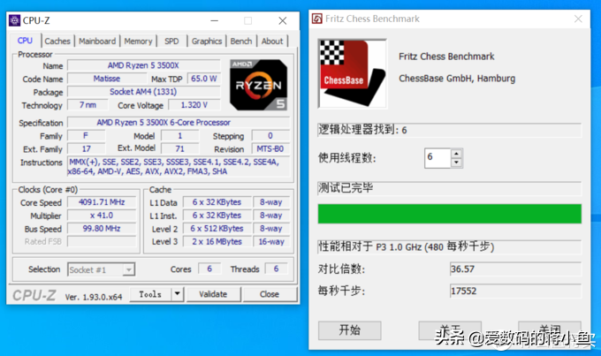This screenshot has height=356, width=601.
Task: Click the ChessBase logo image
Action: pyautogui.click(x=353, y=73)
